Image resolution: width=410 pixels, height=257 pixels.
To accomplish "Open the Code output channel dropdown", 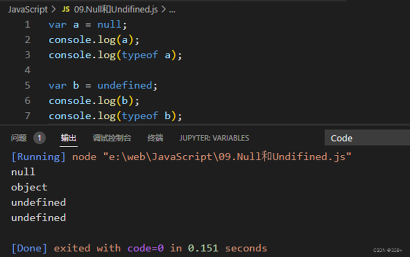I will point(367,138).
